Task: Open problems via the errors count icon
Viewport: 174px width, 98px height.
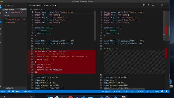Action: click(13, 91)
